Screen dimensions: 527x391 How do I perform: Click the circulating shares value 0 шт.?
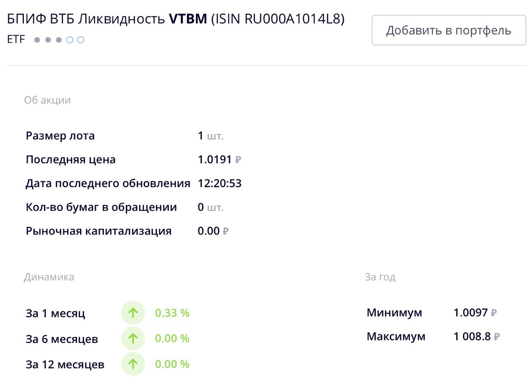pos(211,207)
